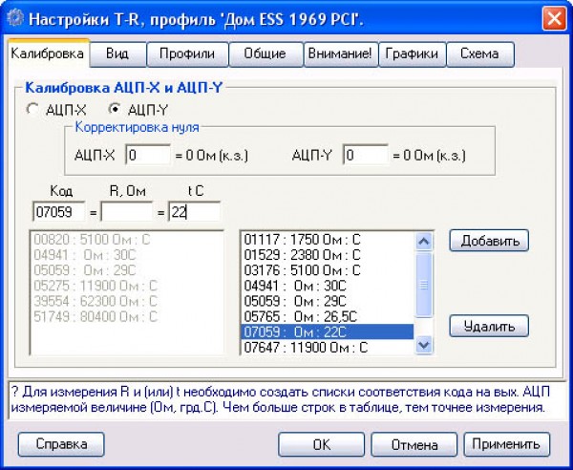Open the Профили tab
This screenshot has width=573, height=470.
[x=186, y=54]
